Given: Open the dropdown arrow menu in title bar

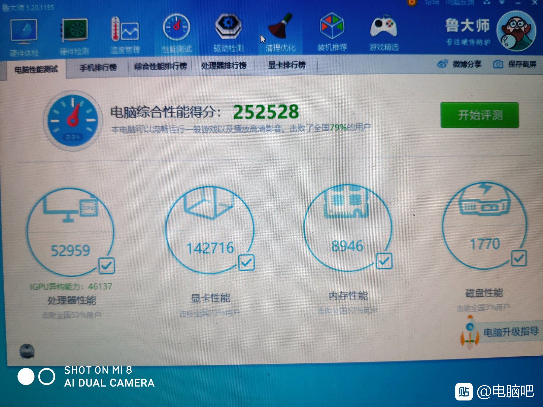Looking at the screenshot, I should [x=502, y=2].
